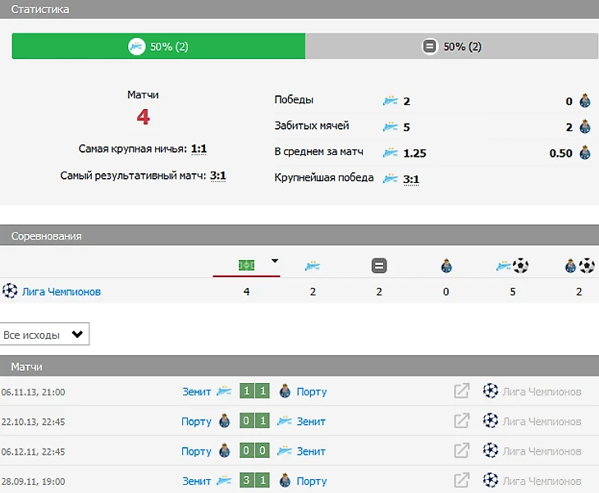The image size is (599, 493).
Task: Click the grey draws 50% bar segment
Action: [451, 47]
